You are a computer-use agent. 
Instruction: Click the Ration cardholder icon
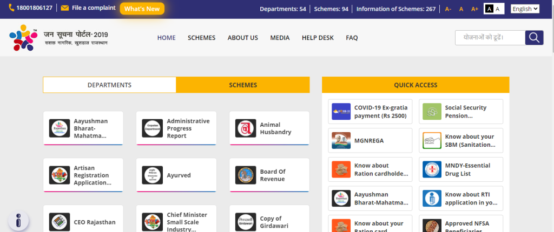(x=341, y=169)
